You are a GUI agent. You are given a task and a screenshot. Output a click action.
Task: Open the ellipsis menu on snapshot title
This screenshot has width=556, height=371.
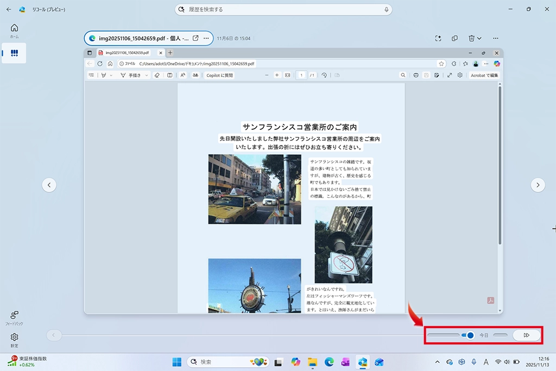(206, 38)
